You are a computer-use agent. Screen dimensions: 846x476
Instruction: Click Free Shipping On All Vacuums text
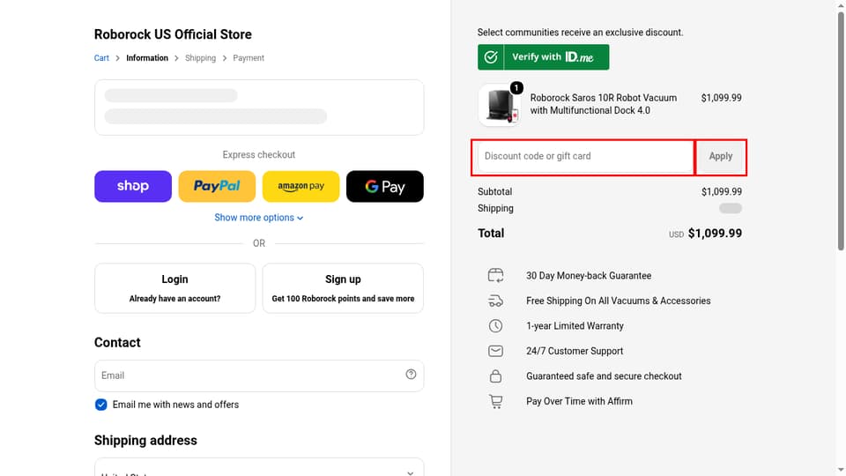(x=619, y=301)
